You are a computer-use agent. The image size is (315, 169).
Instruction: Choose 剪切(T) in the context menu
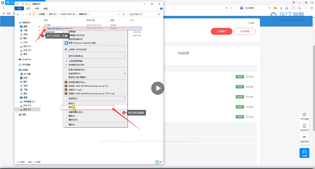[x=95, y=103]
